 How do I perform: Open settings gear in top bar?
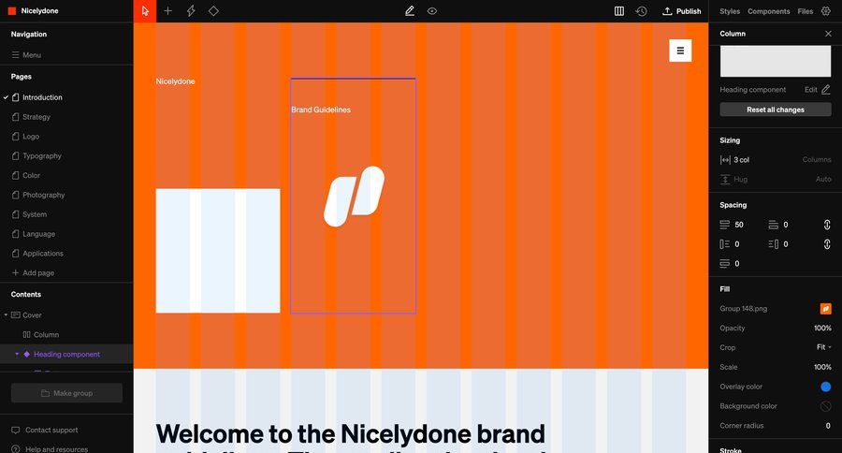(x=826, y=10)
